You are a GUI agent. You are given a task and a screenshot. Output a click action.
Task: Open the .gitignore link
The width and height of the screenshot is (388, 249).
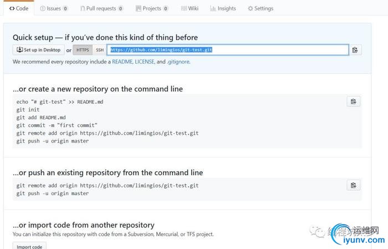[x=178, y=62]
